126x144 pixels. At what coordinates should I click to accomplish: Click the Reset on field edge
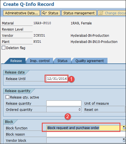pyautogui.click(x=125, y=109)
